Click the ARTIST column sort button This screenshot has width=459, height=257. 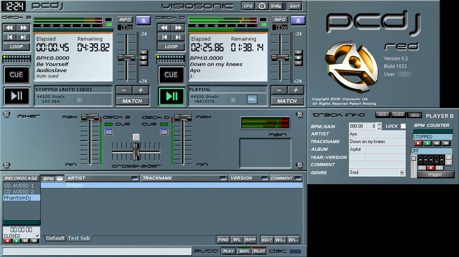coord(135,178)
